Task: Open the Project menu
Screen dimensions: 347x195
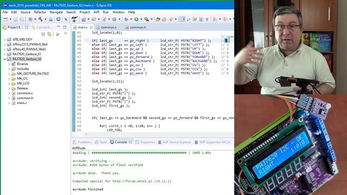Action: tap(85, 12)
